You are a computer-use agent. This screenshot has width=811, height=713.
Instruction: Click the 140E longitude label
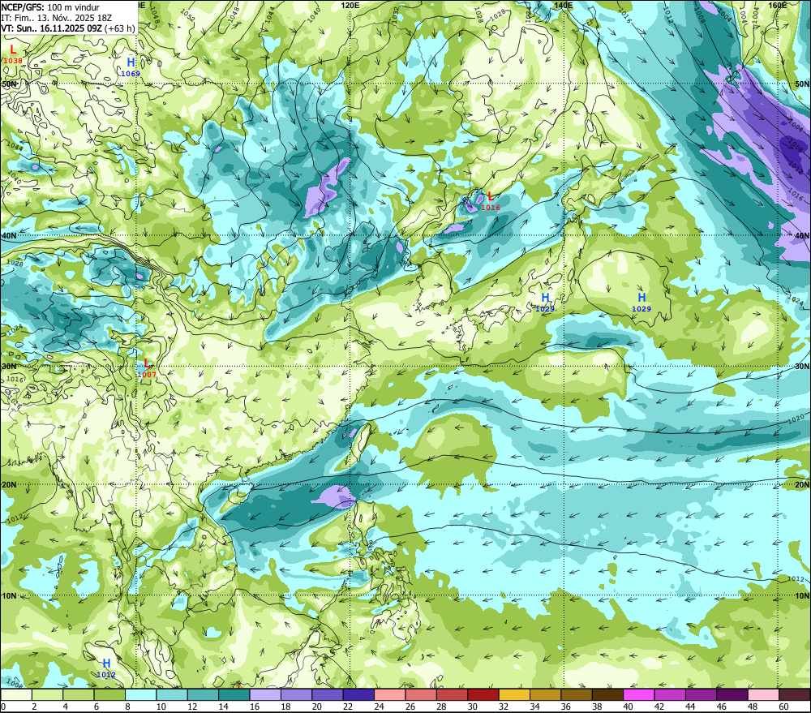564,5
